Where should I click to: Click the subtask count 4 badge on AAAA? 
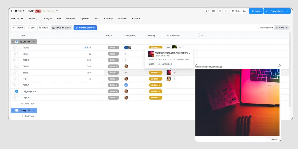tap(86, 48)
